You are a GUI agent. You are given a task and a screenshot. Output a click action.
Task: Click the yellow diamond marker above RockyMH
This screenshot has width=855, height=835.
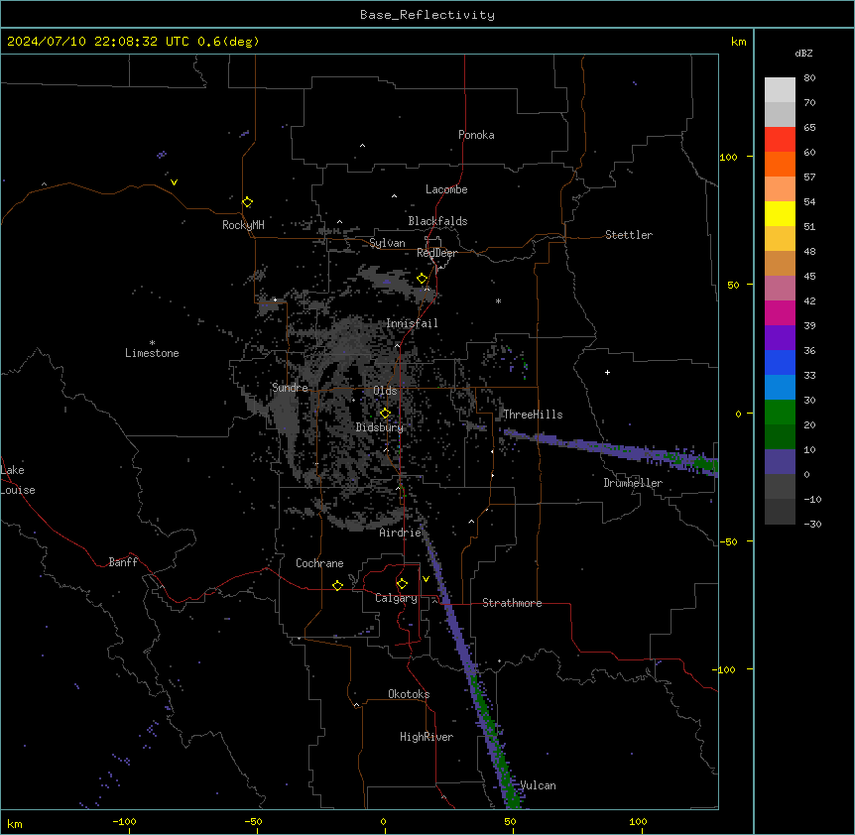click(x=247, y=202)
